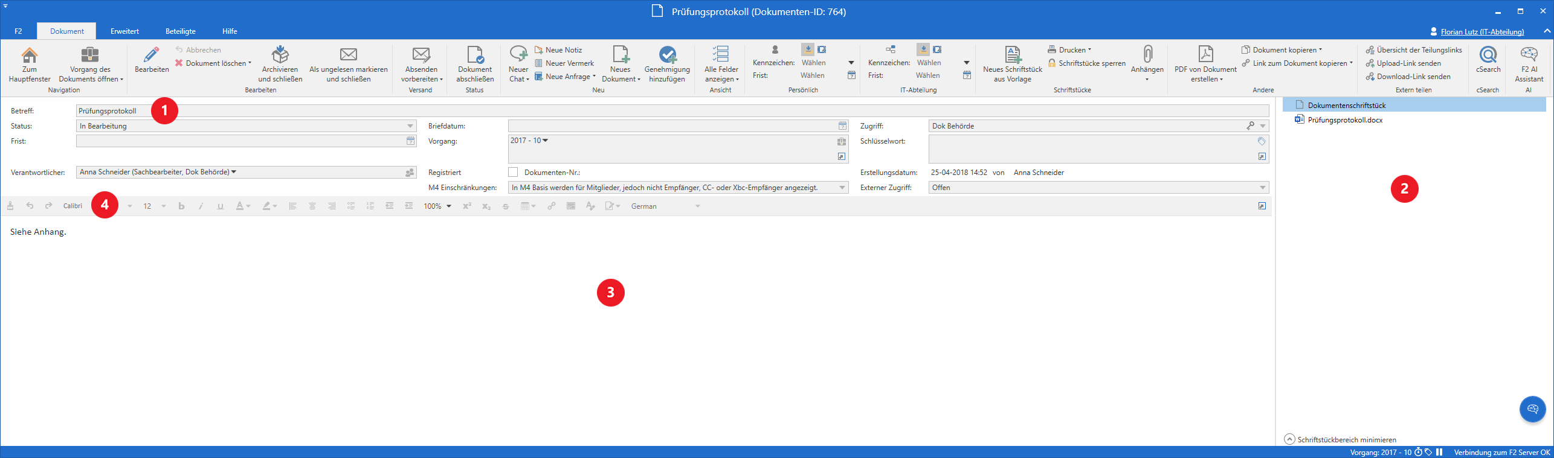This screenshot has width=1554, height=458.
Task: Click Genehmigung hinzufügen icon
Action: tap(667, 56)
